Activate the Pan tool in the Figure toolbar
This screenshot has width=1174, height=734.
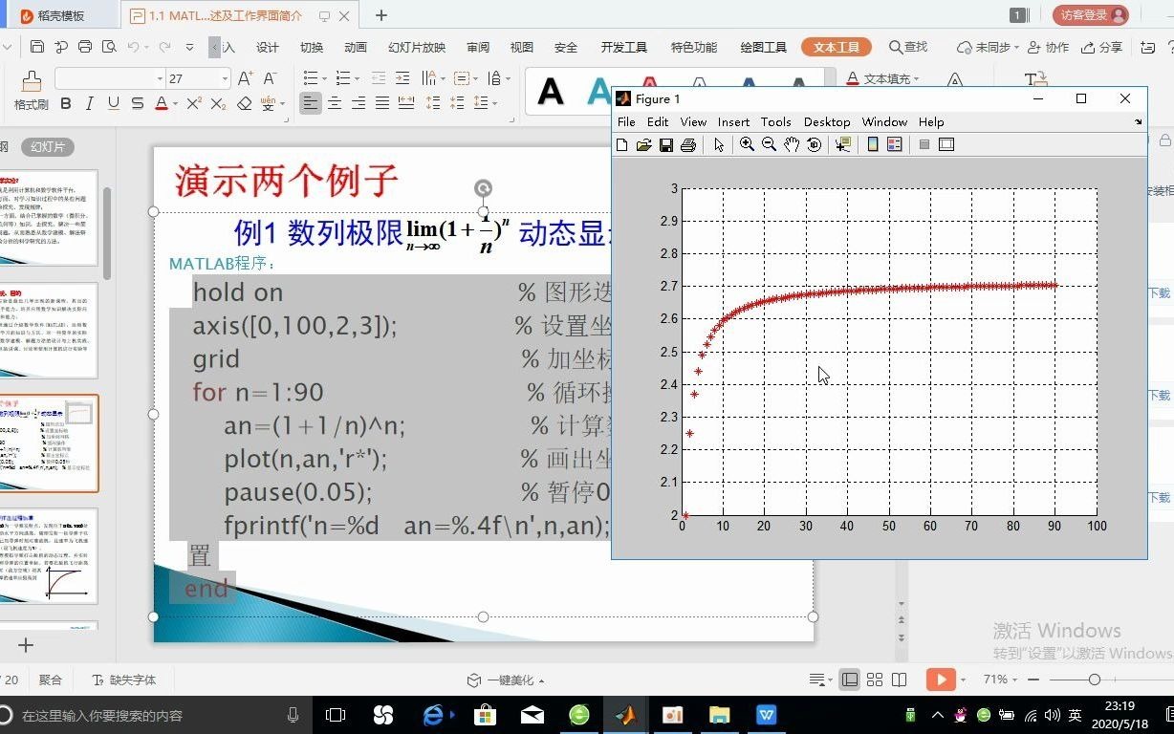[792, 144]
